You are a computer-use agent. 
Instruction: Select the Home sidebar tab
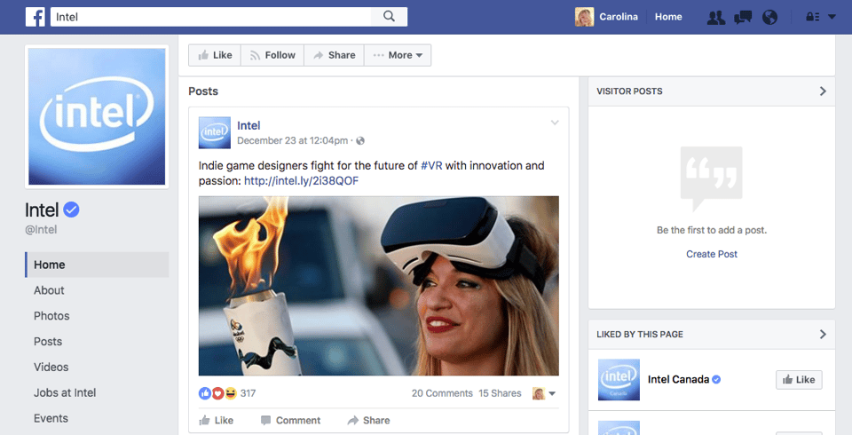pos(97,265)
